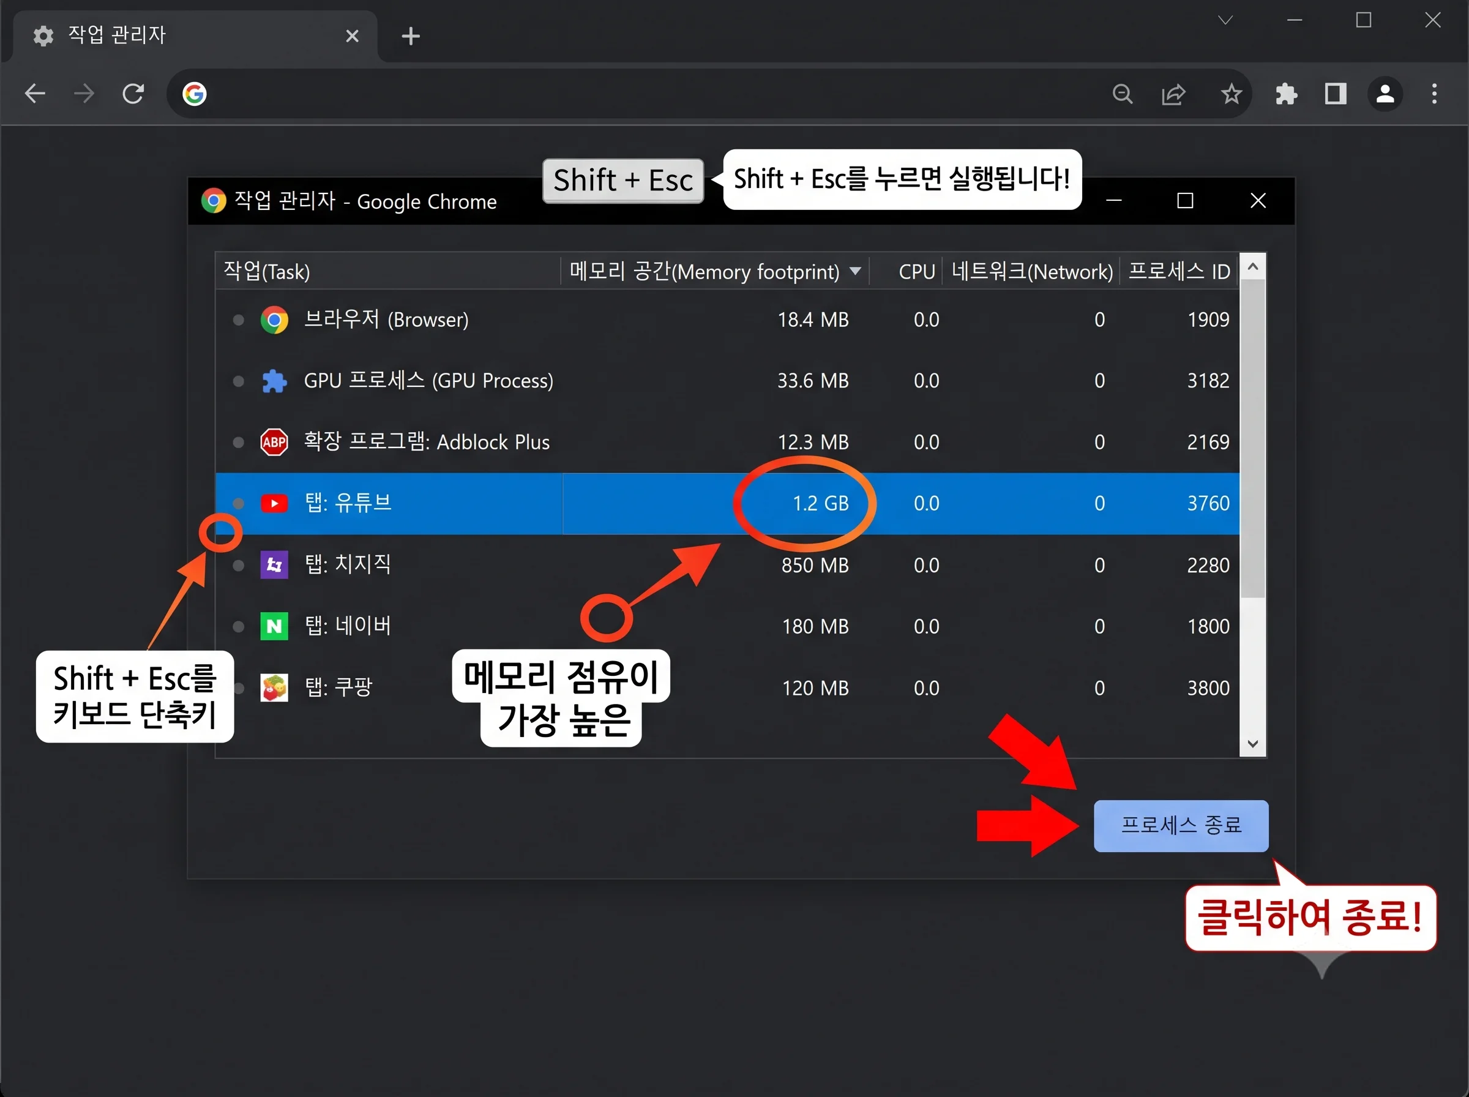Open Chrome three-dot menu
This screenshot has height=1097, width=1469.
pyautogui.click(x=1435, y=94)
